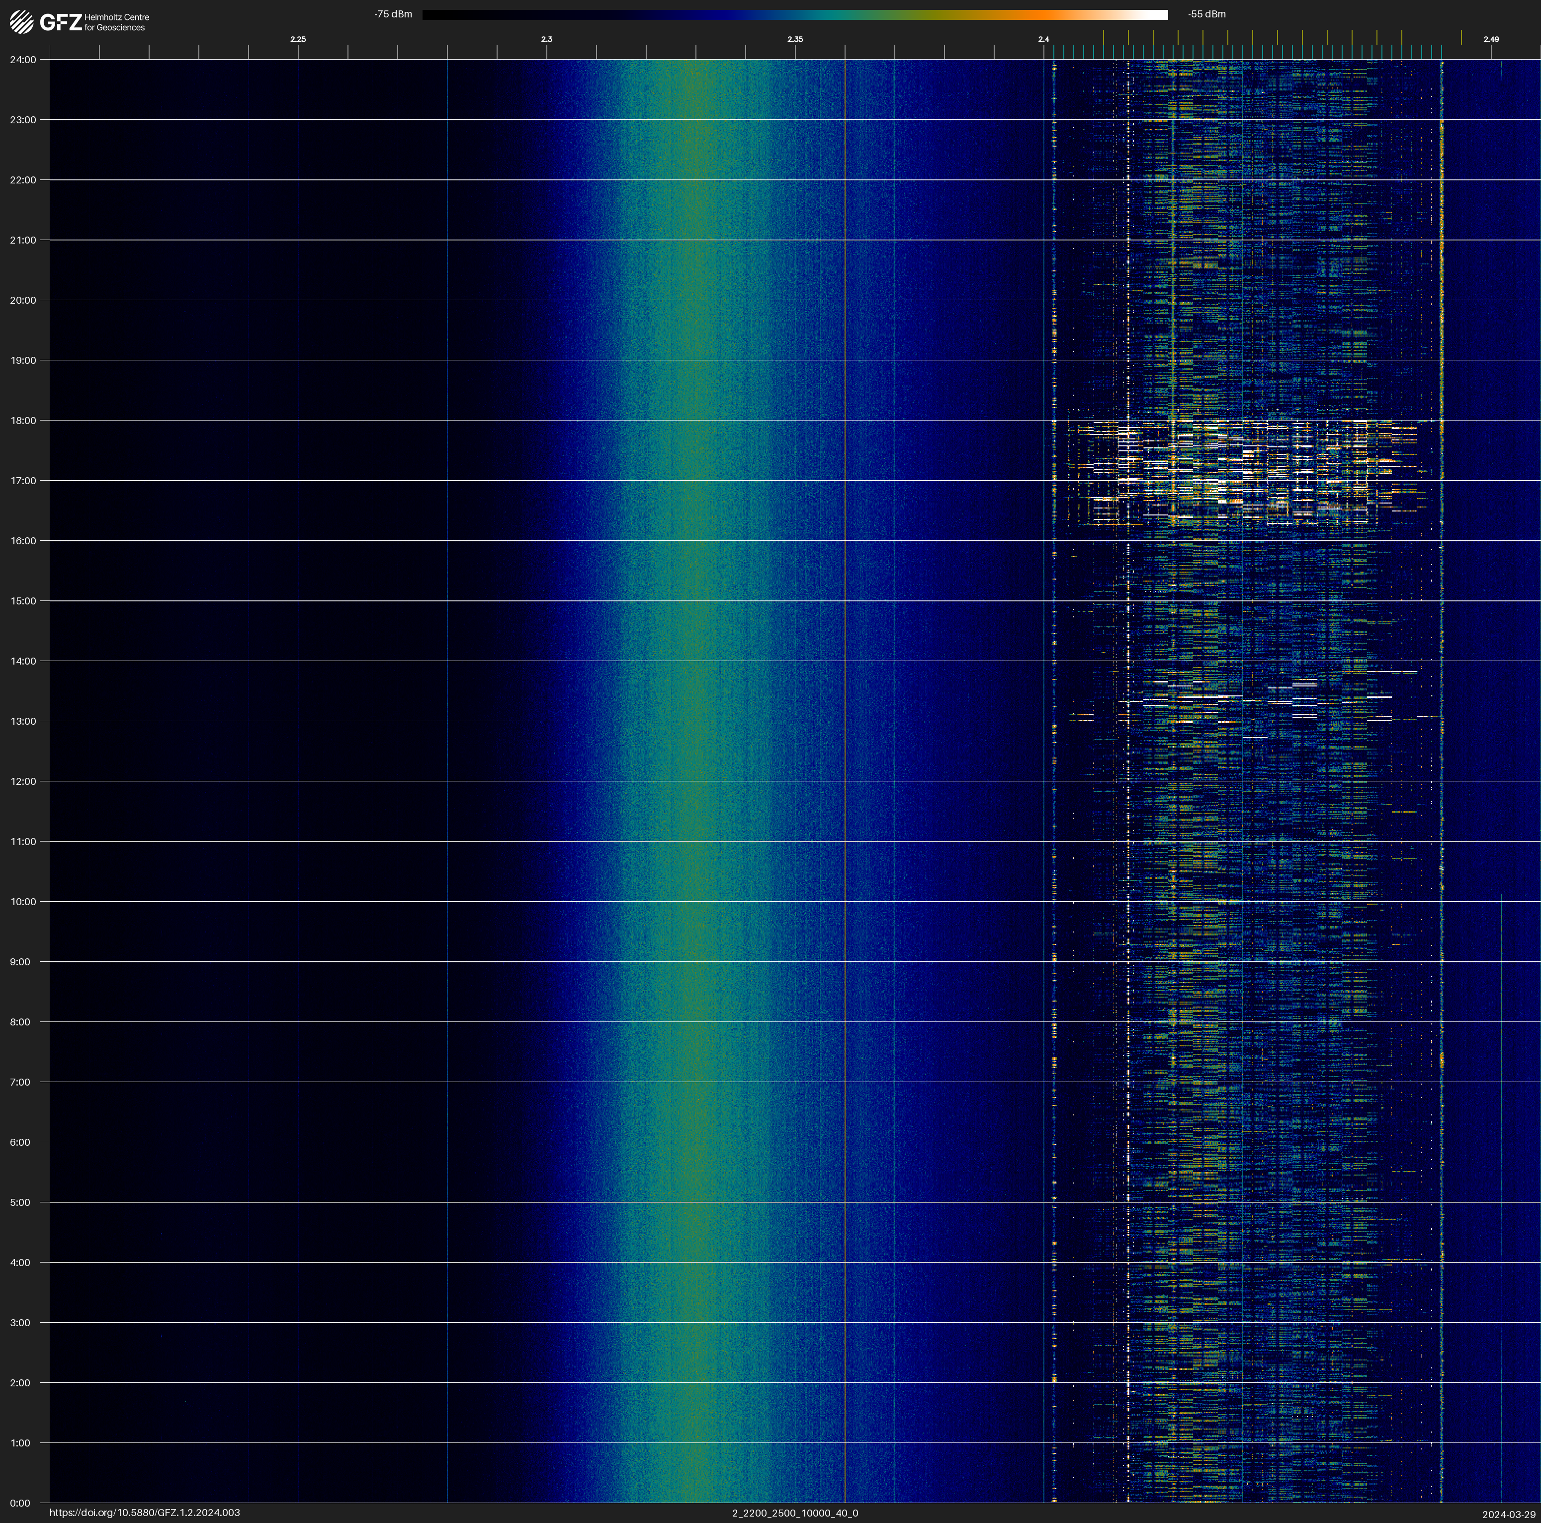Screen dimensions: 1541x1523
Task: Click the dBm color scale gradient bar
Action: tap(794, 14)
